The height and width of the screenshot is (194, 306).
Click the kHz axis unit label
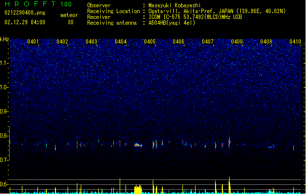[x=4, y=39]
